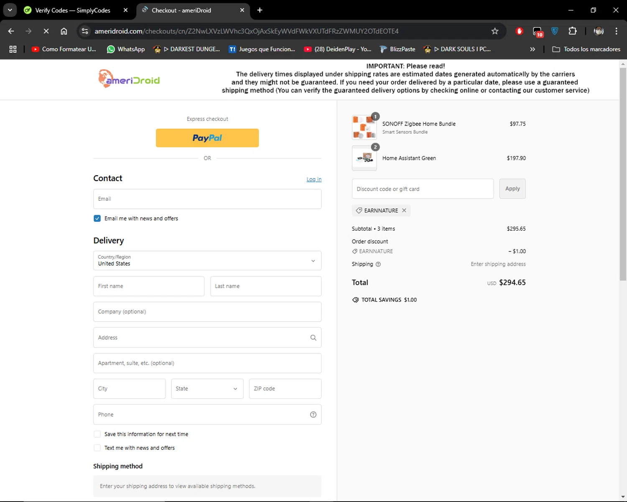Click the ZIP code field
The width and height of the screenshot is (627, 502).
tap(285, 389)
